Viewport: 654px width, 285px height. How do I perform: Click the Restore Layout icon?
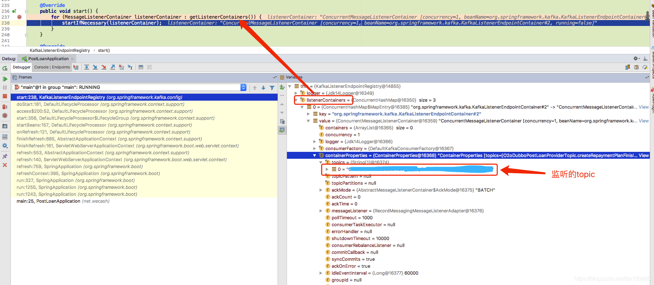pos(5,137)
